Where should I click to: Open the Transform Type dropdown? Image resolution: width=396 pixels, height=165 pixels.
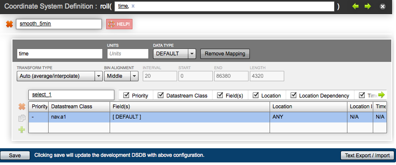[60, 76]
